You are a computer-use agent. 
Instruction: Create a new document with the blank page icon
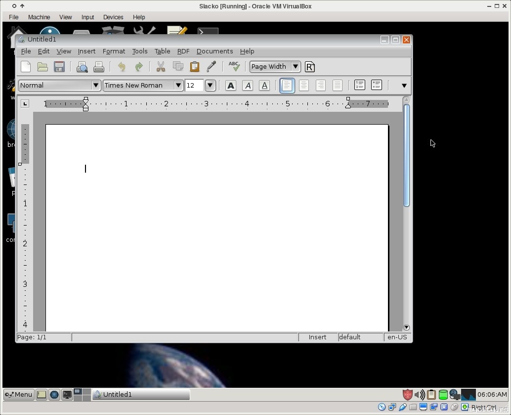click(26, 67)
